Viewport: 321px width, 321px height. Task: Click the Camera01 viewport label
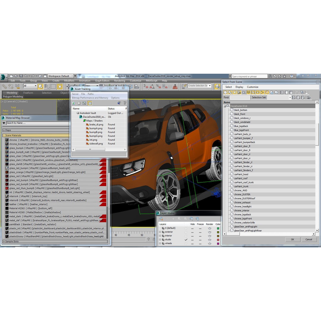pyautogui.click(x=11, y=102)
